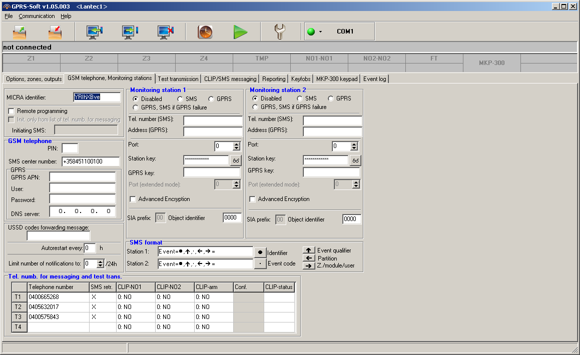Image resolution: width=580 pixels, height=355 pixels.
Task: Enable Advanced Encryption for station 2
Action: pyautogui.click(x=252, y=199)
